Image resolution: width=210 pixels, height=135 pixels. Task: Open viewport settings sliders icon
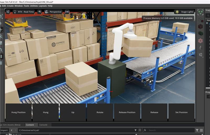pyautogui.click(x=8, y=12)
